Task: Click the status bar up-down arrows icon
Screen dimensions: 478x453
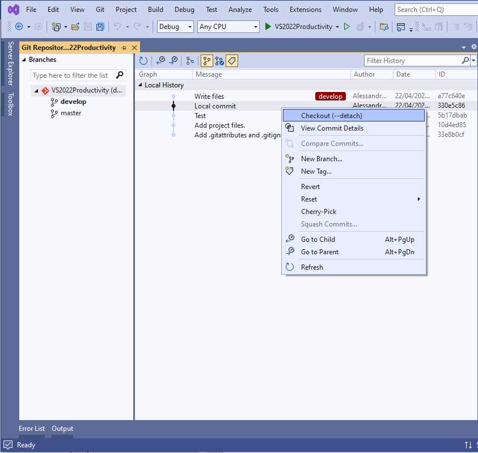Action: [468, 445]
